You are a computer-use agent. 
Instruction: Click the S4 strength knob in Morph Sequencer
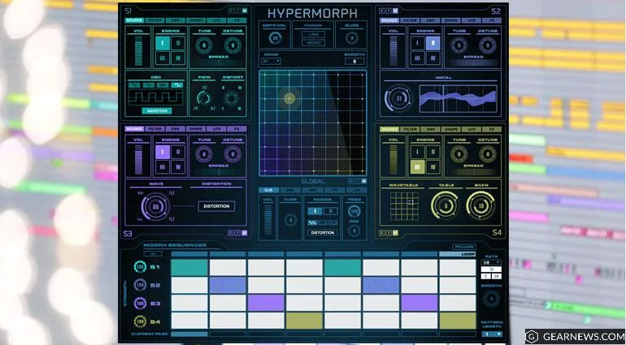(x=140, y=321)
